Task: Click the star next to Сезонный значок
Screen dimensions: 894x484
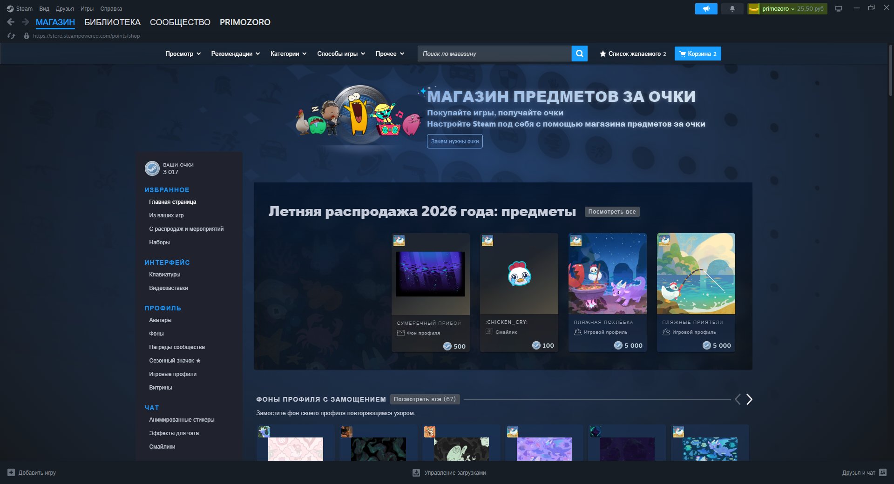Action: point(198,361)
